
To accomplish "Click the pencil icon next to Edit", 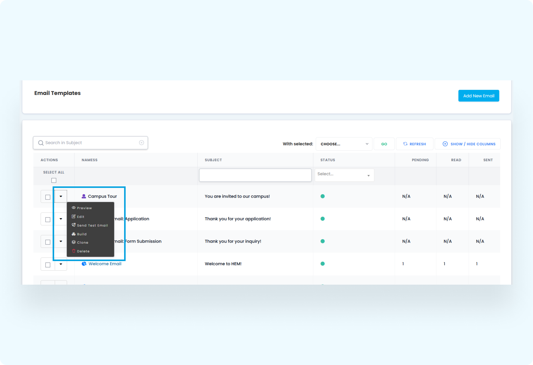I will (74, 217).
